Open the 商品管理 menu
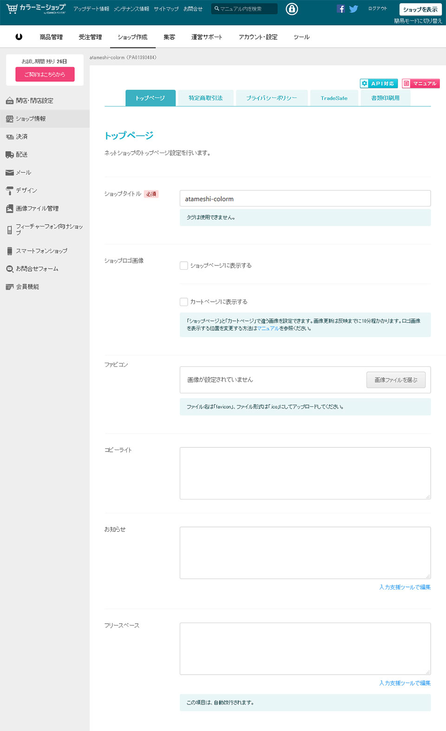The height and width of the screenshot is (731, 446). pyautogui.click(x=51, y=37)
